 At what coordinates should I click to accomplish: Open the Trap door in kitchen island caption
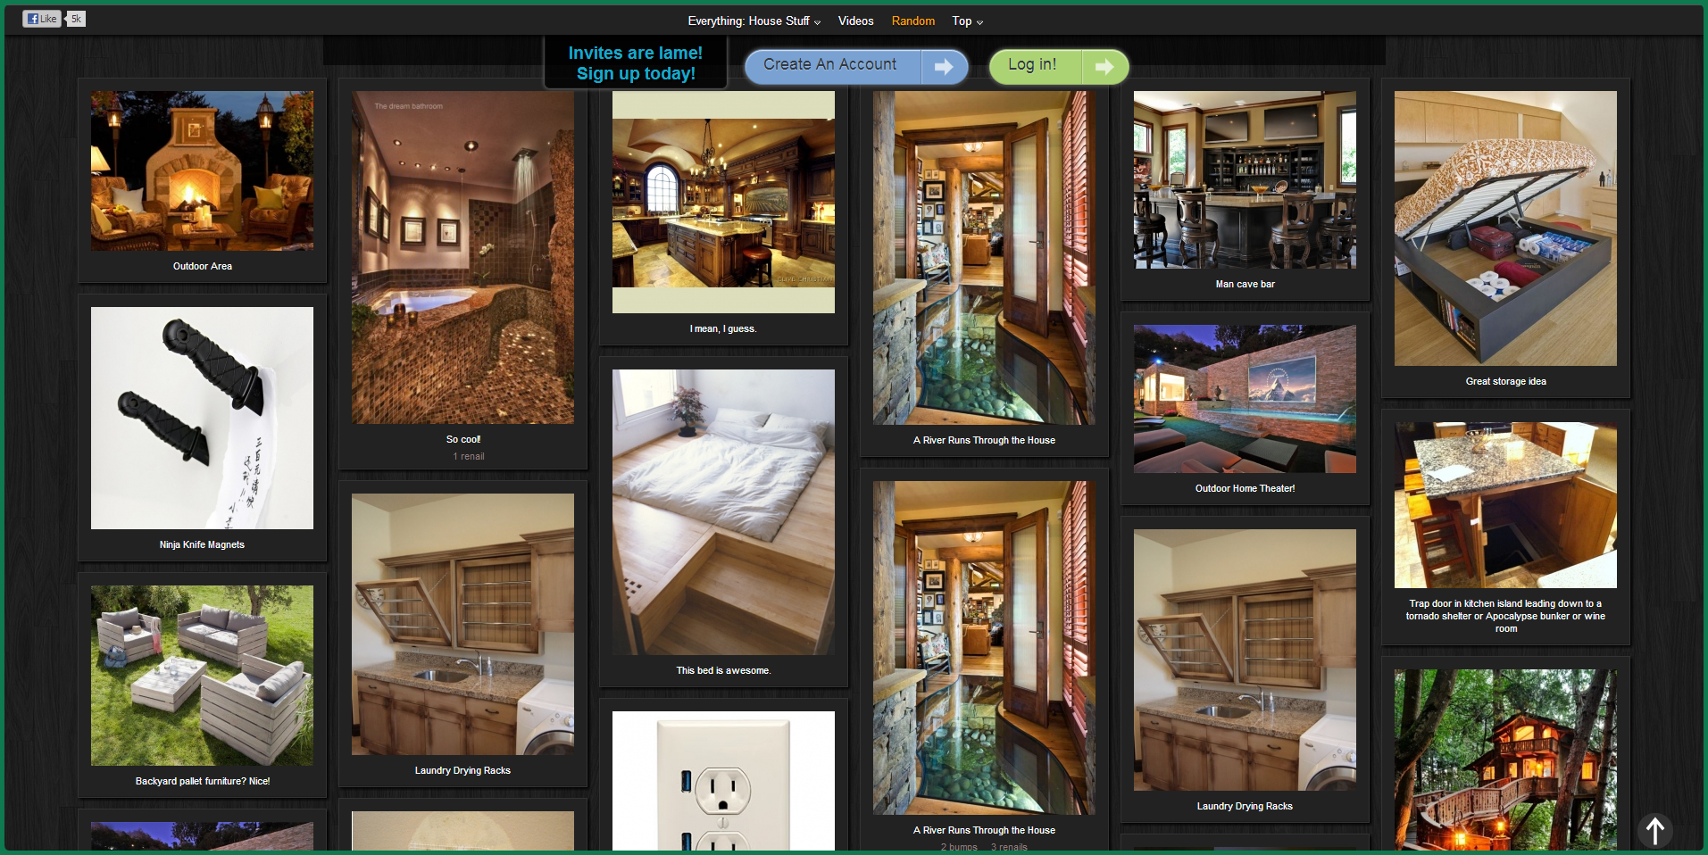(1505, 616)
